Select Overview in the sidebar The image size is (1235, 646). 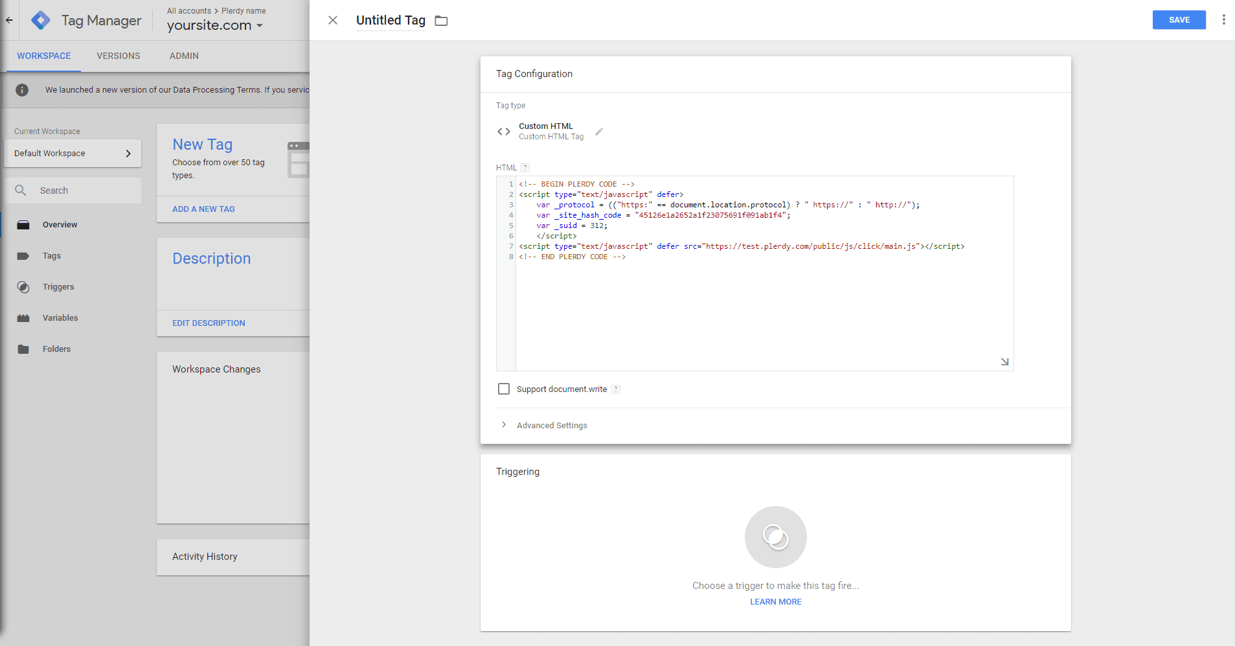(x=60, y=225)
